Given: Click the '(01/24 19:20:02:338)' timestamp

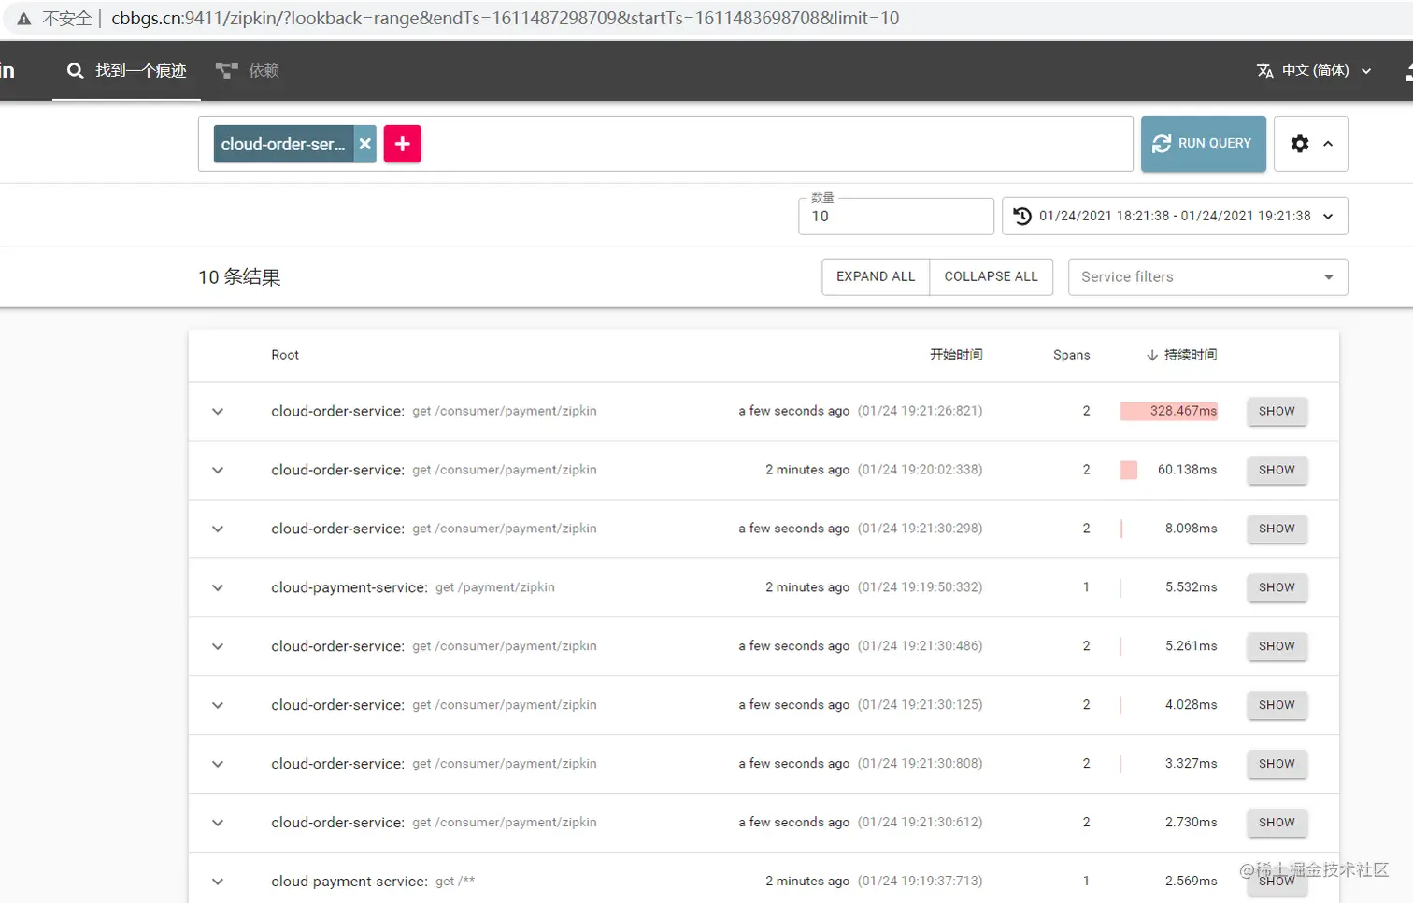Looking at the screenshot, I should click(x=921, y=470).
